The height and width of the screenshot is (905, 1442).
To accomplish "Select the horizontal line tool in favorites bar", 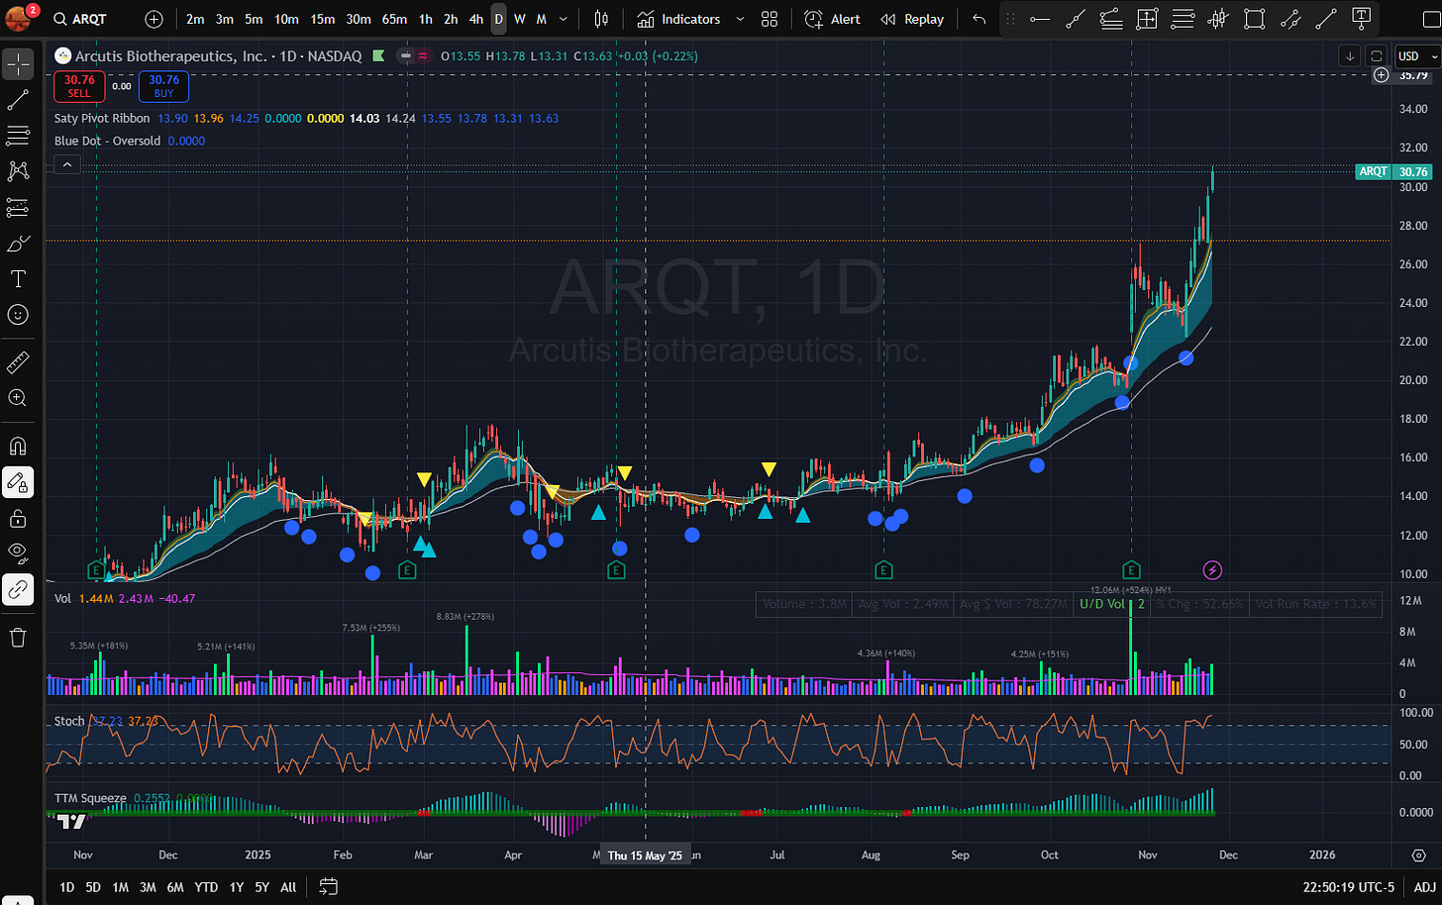I will 1040,19.
